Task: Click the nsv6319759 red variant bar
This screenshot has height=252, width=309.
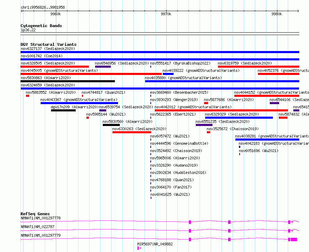Action: [x=259, y=67]
